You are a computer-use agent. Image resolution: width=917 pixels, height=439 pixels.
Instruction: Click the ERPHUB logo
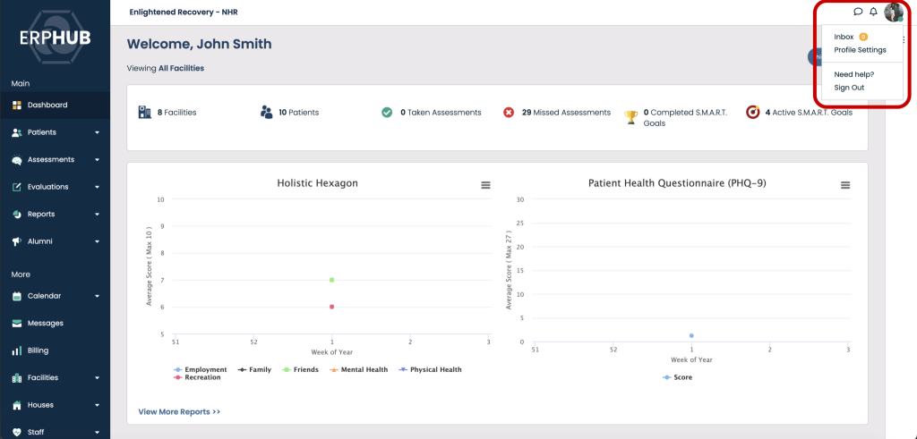[55, 38]
